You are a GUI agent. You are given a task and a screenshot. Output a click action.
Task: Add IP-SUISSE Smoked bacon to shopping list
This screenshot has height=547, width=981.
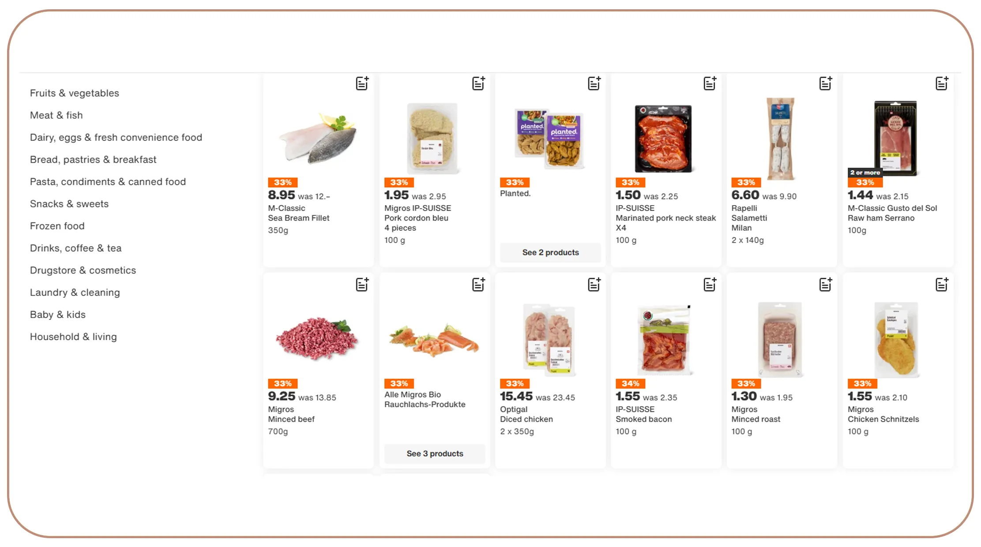pos(710,285)
